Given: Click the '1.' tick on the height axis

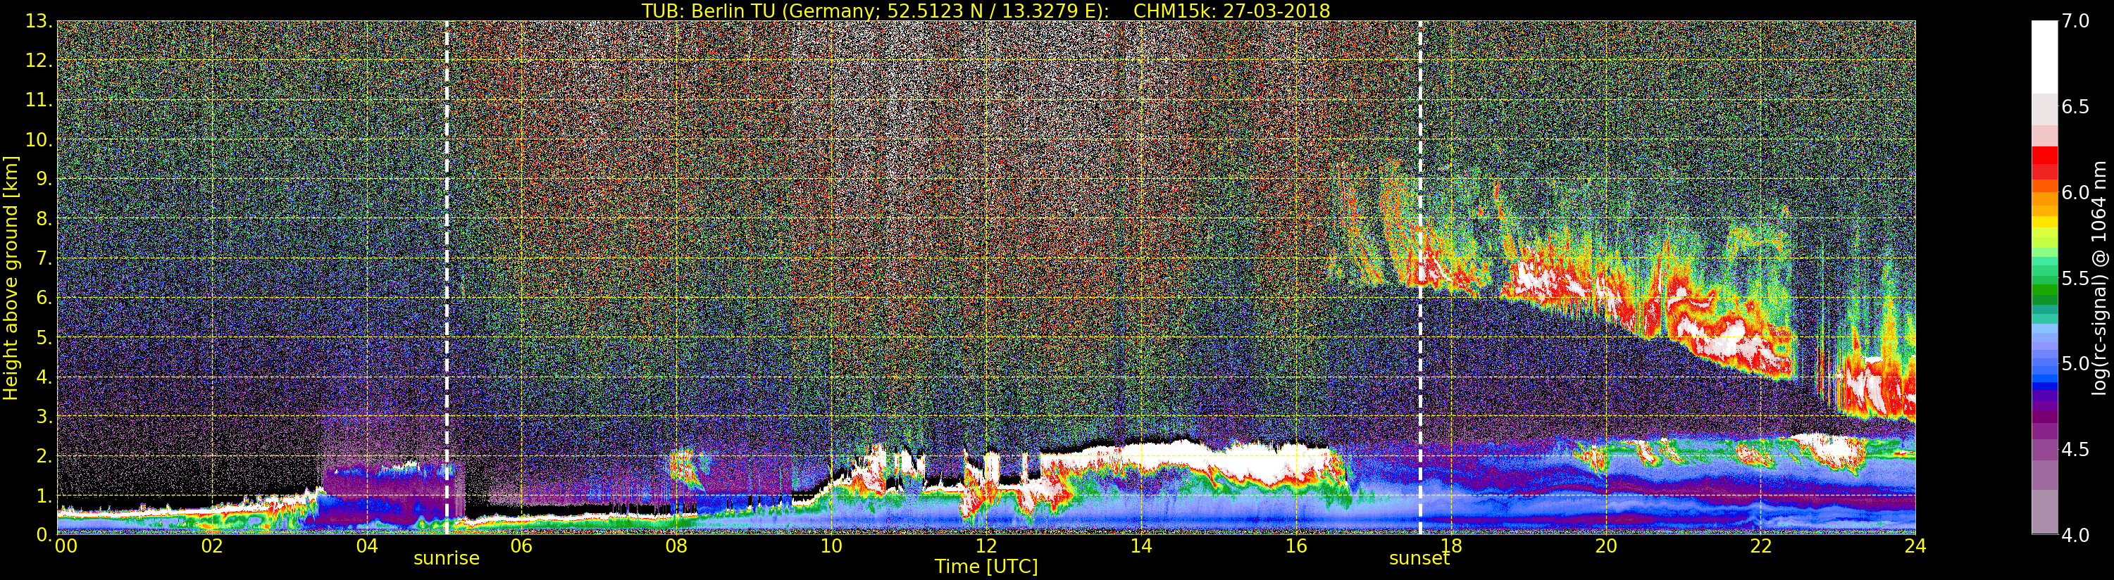Looking at the screenshot, I should [x=45, y=496].
